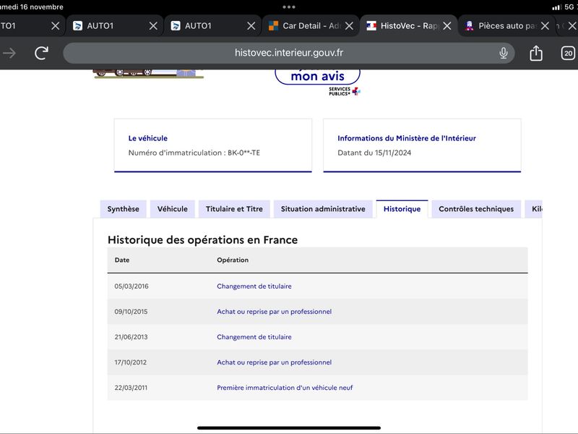The width and height of the screenshot is (578, 434).
Task: Click the Opération column header
Action: pos(233,260)
